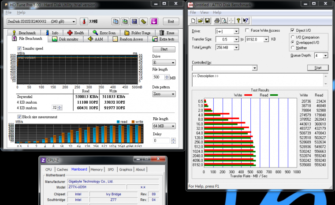This screenshot has width=335, height=205.
Task: Click the print preview icon in ATTO
Action: 224,20
